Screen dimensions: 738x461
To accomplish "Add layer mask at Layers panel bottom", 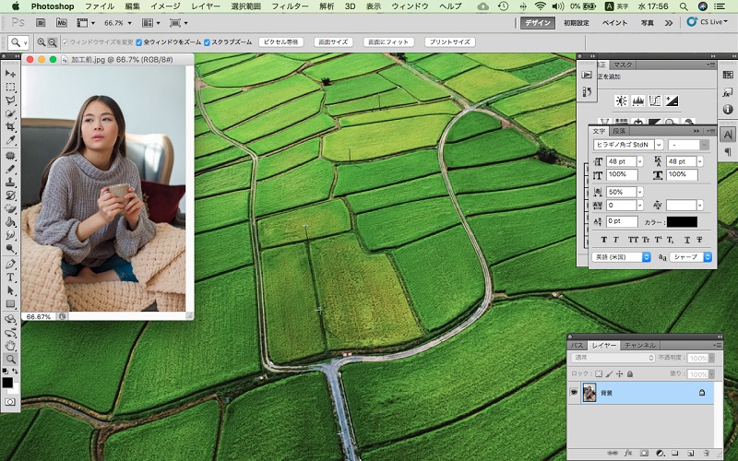I will [644, 453].
